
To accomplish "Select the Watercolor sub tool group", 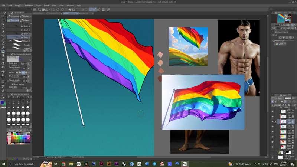I will [x=13, y=16].
